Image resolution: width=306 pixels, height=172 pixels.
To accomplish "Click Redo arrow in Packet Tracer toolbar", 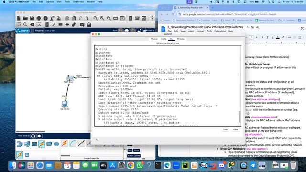I will (x=87, y=18).
